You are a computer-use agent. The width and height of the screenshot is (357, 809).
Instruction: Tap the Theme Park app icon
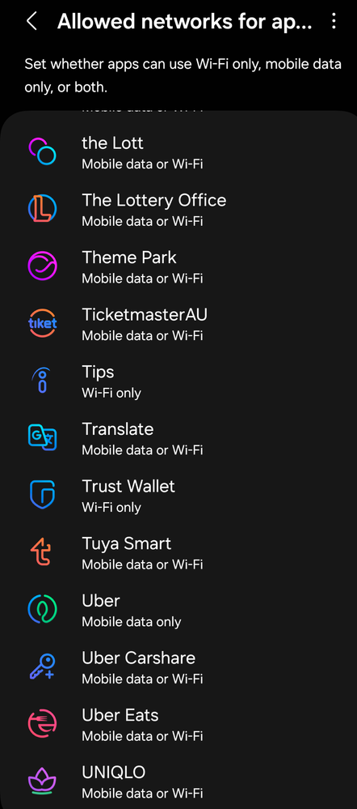42,265
